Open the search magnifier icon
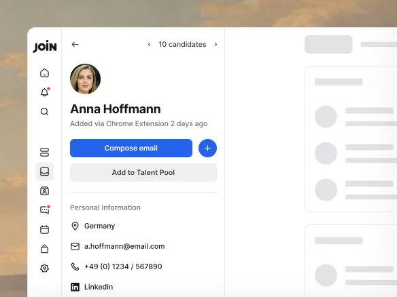 [45, 112]
